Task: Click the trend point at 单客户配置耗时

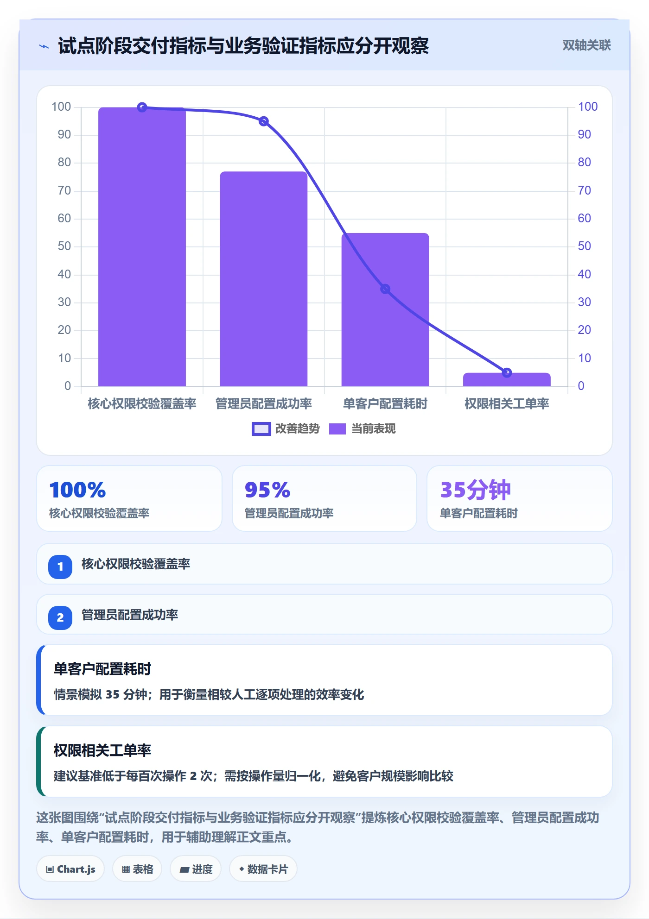Action: (x=385, y=289)
